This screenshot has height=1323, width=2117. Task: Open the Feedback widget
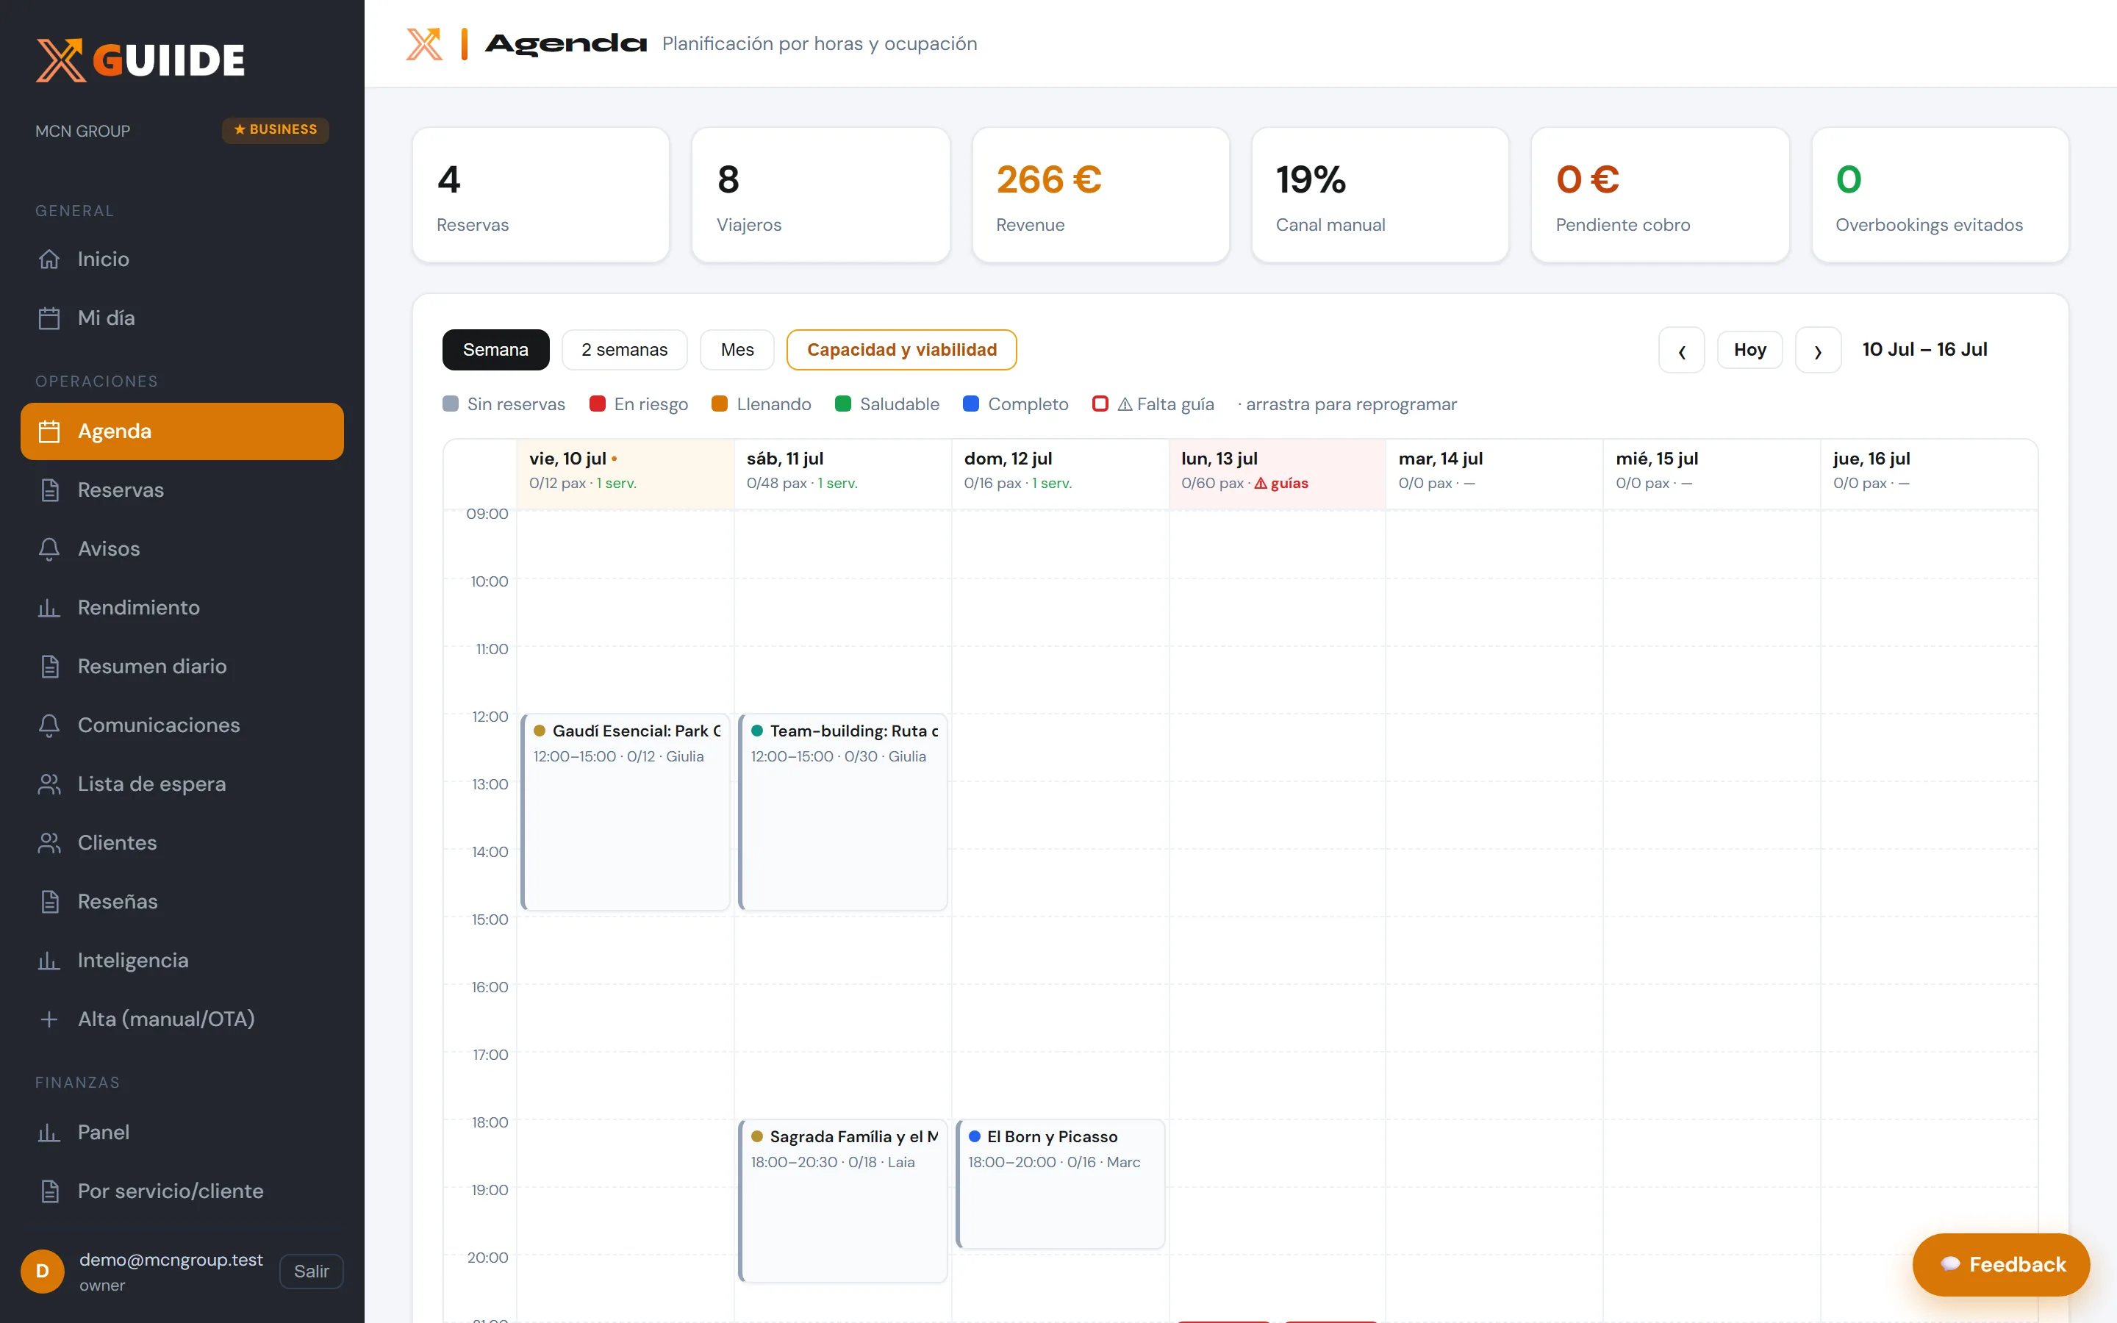pyautogui.click(x=2002, y=1264)
